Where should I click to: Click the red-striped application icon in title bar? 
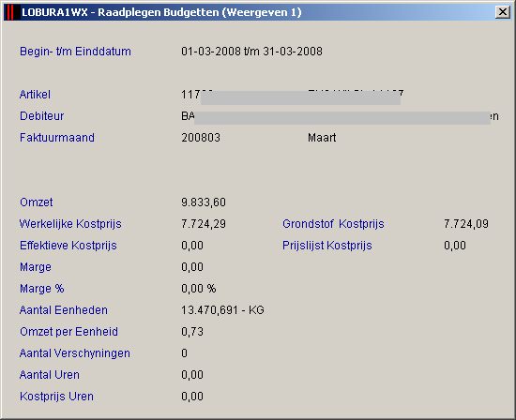(x=10, y=12)
